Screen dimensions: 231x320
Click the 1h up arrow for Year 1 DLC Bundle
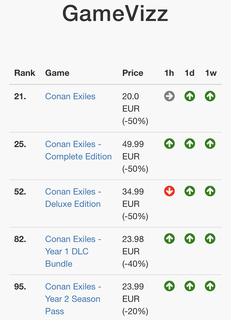[x=169, y=239]
